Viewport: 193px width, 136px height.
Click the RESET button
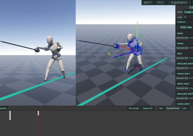[148, 2]
